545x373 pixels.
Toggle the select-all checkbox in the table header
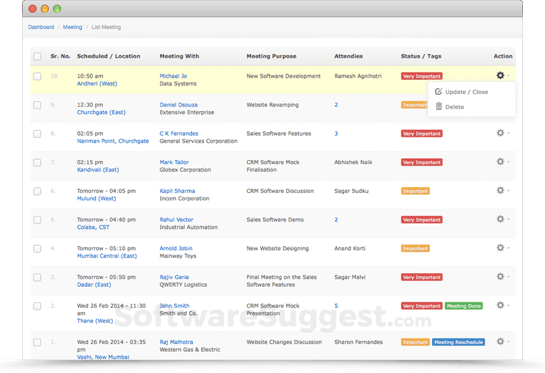click(x=37, y=56)
